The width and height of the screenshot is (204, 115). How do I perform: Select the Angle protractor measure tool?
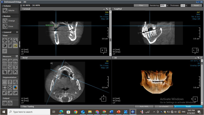pyautogui.click(x=15, y=61)
